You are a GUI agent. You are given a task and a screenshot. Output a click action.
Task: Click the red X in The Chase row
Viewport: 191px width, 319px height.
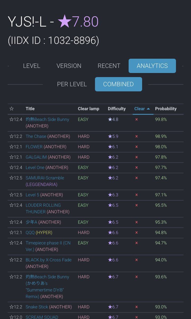(137, 136)
